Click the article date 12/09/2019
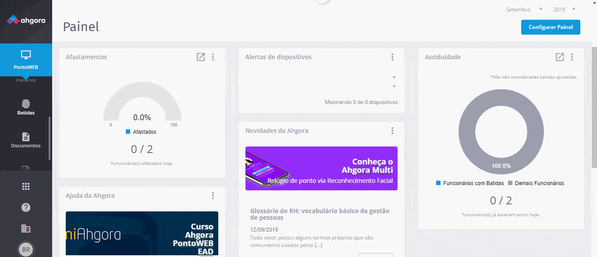597x257 pixels. [x=264, y=229]
